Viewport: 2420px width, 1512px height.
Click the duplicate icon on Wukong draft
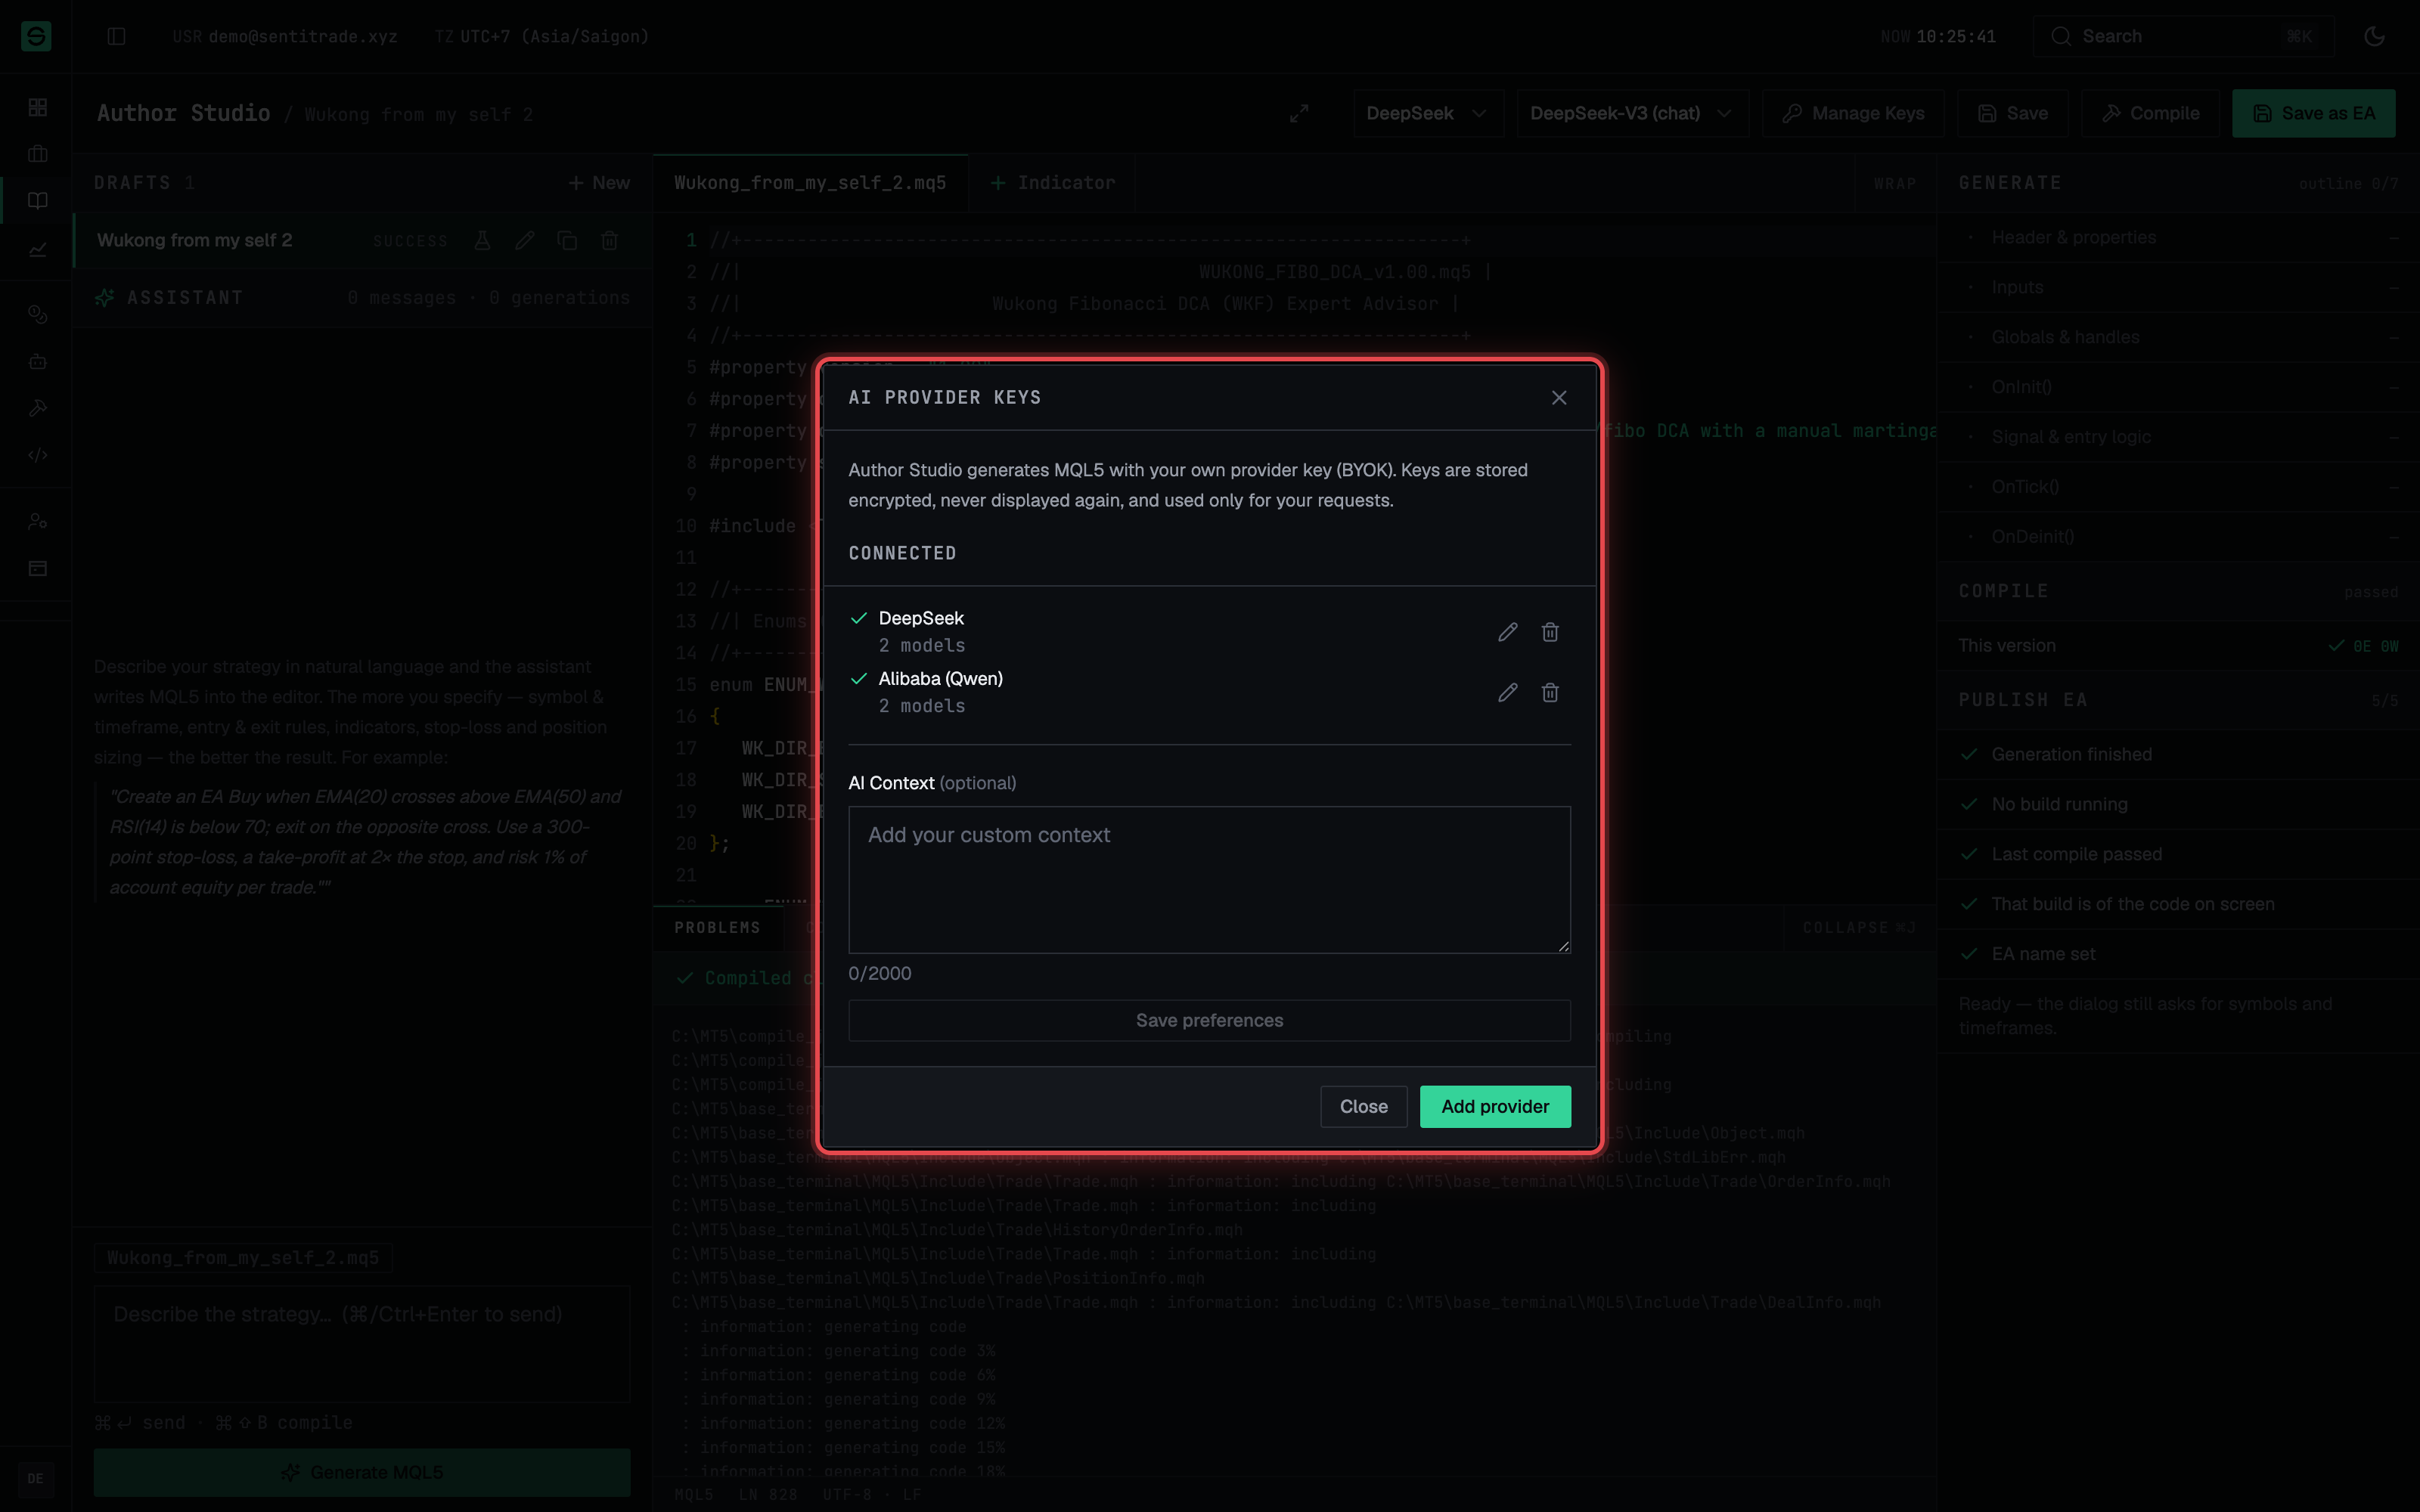567,240
